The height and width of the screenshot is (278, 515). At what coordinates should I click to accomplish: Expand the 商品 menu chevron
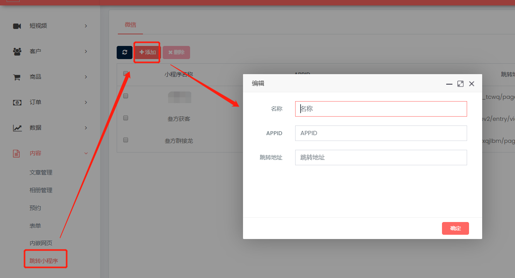point(86,77)
